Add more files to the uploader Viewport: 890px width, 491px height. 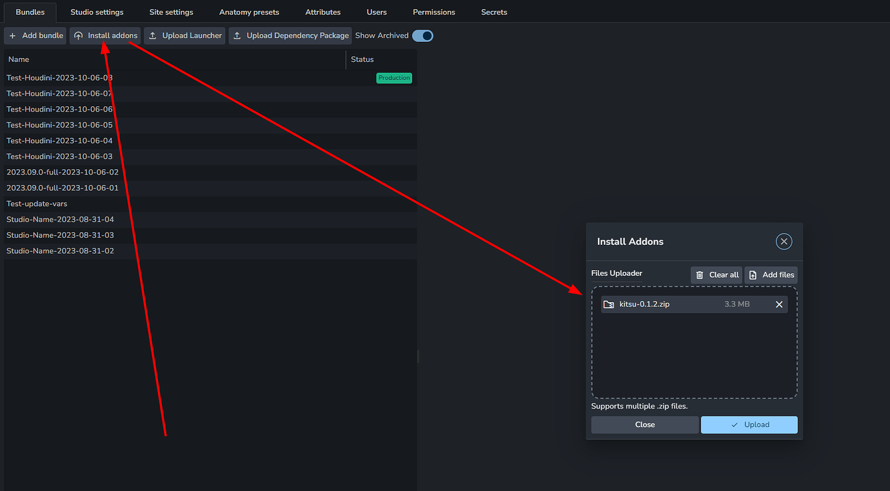[771, 274]
